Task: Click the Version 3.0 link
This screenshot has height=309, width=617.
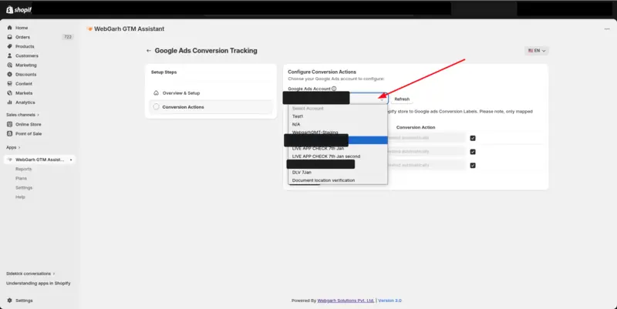Action: [x=389, y=301]
